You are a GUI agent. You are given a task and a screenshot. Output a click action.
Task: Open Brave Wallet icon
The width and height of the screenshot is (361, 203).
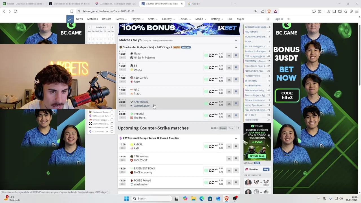[x=340, y=11]
